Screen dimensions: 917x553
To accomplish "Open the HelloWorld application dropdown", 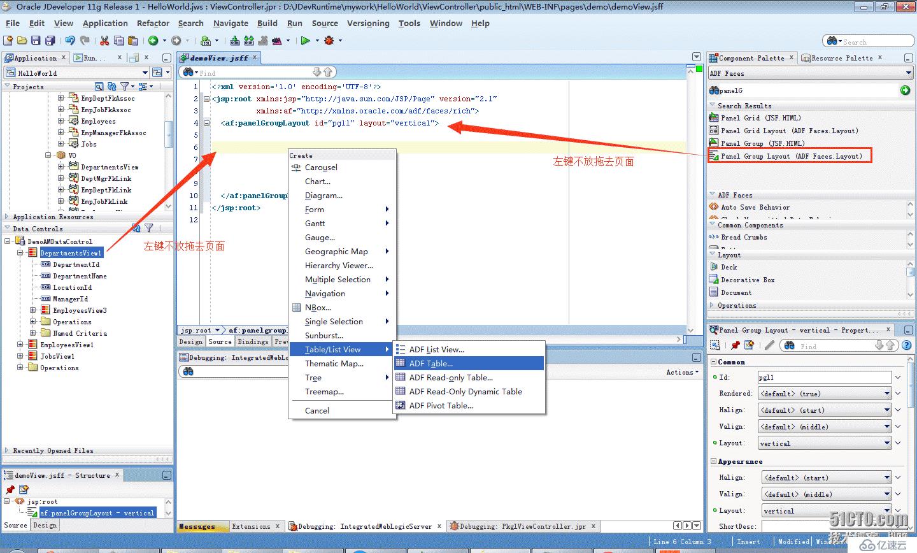I will 145,73.
